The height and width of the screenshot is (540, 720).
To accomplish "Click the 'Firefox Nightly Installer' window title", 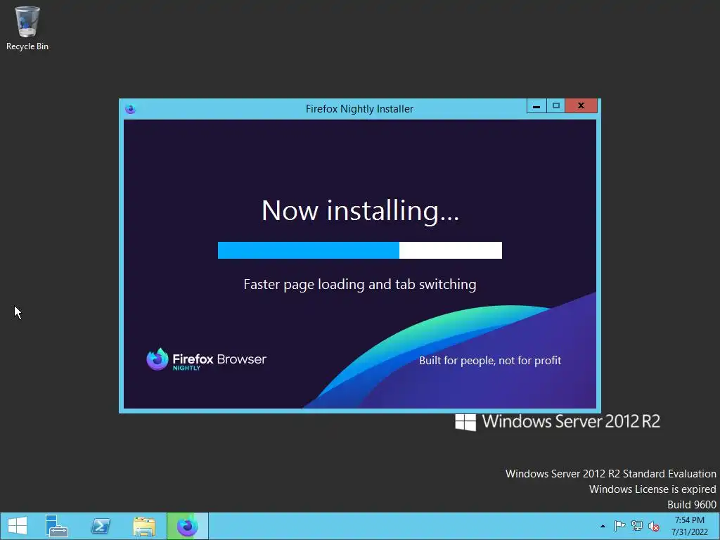I will (359, 109).
